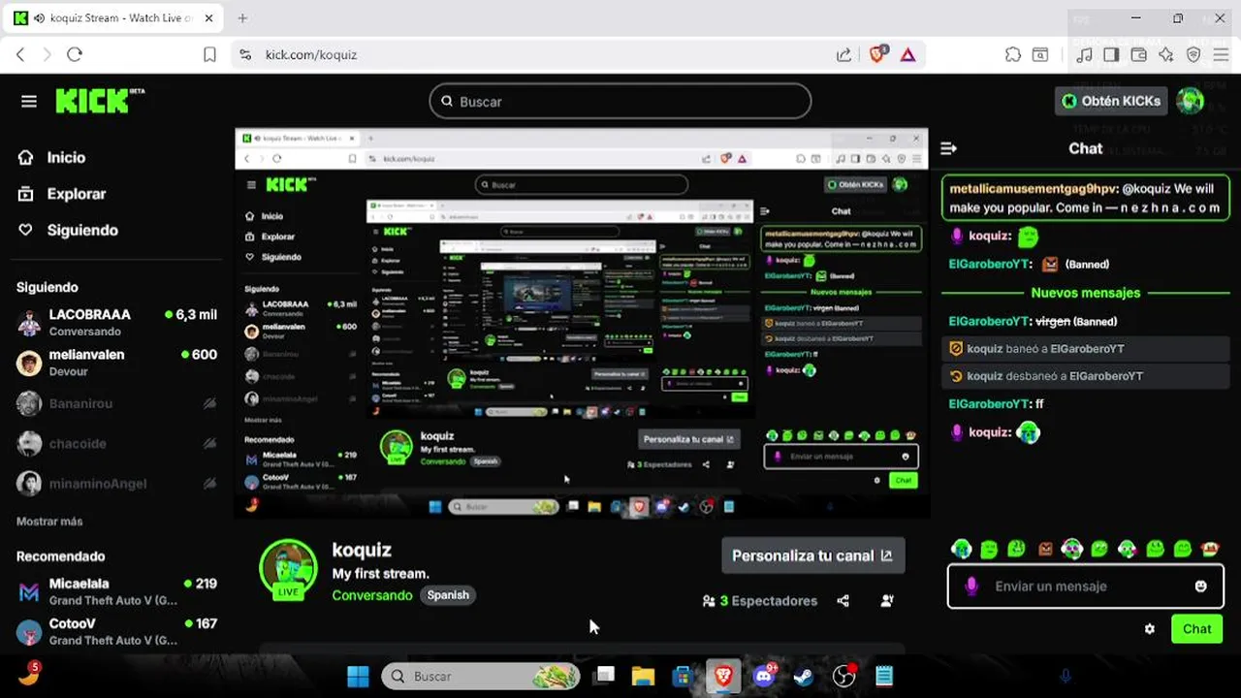The height and width of the screenshot is (698, 1241).
Task: Click the browser share icon
Action: [844, 55]
